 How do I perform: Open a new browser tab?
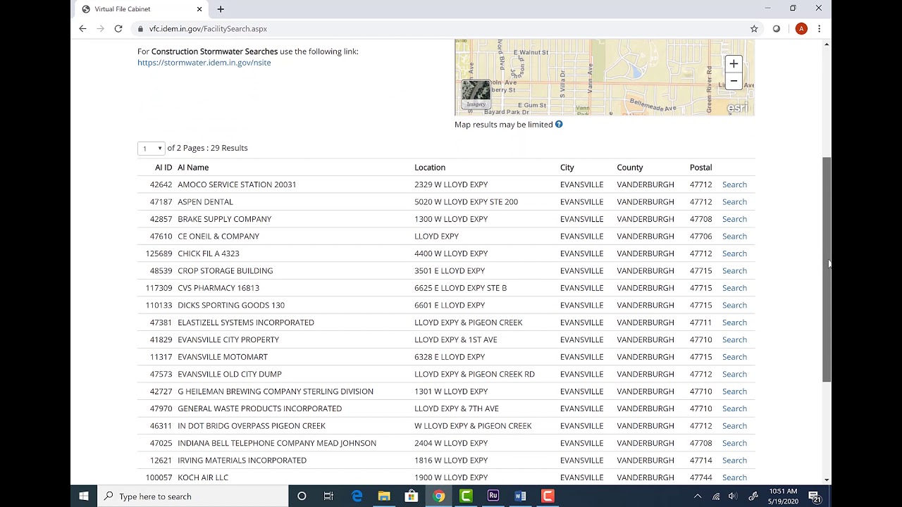[221, 9]
